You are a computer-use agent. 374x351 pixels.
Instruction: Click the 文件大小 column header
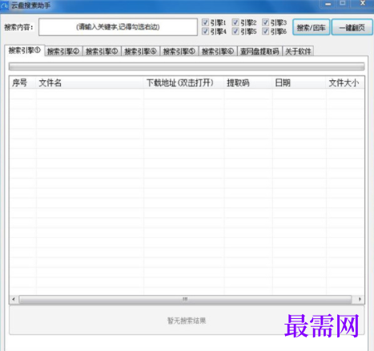click(x=345, y=83)
